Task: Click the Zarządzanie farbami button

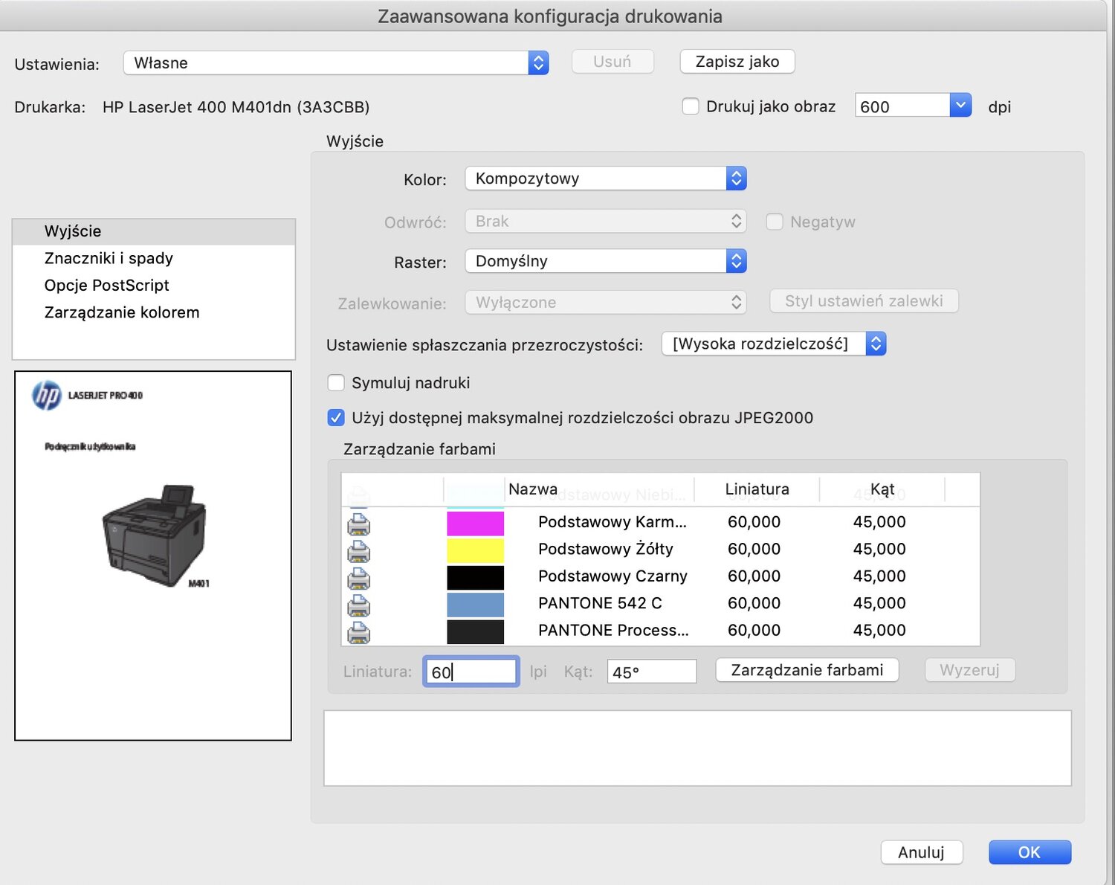Action: pyautogui.click(x=807, y=670)
